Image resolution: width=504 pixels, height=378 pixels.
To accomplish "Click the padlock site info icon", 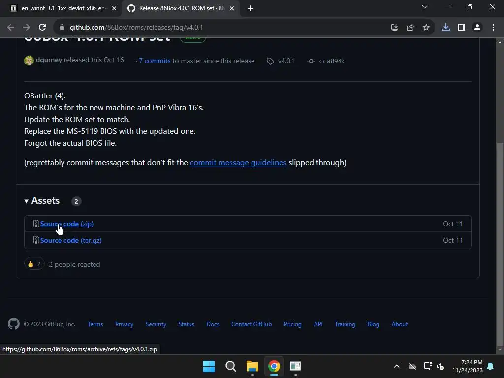I will click(62, 28).
